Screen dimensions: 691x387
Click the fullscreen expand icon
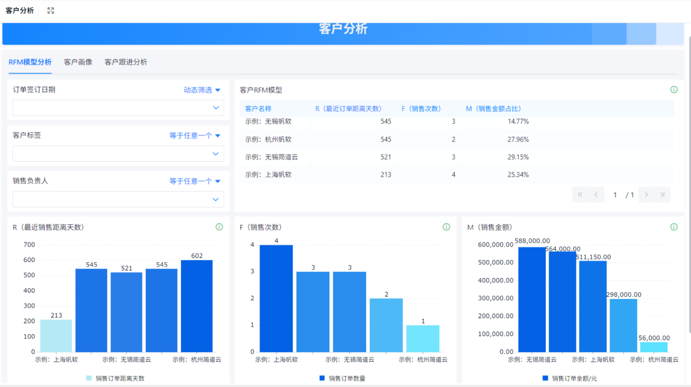point(51,10)
